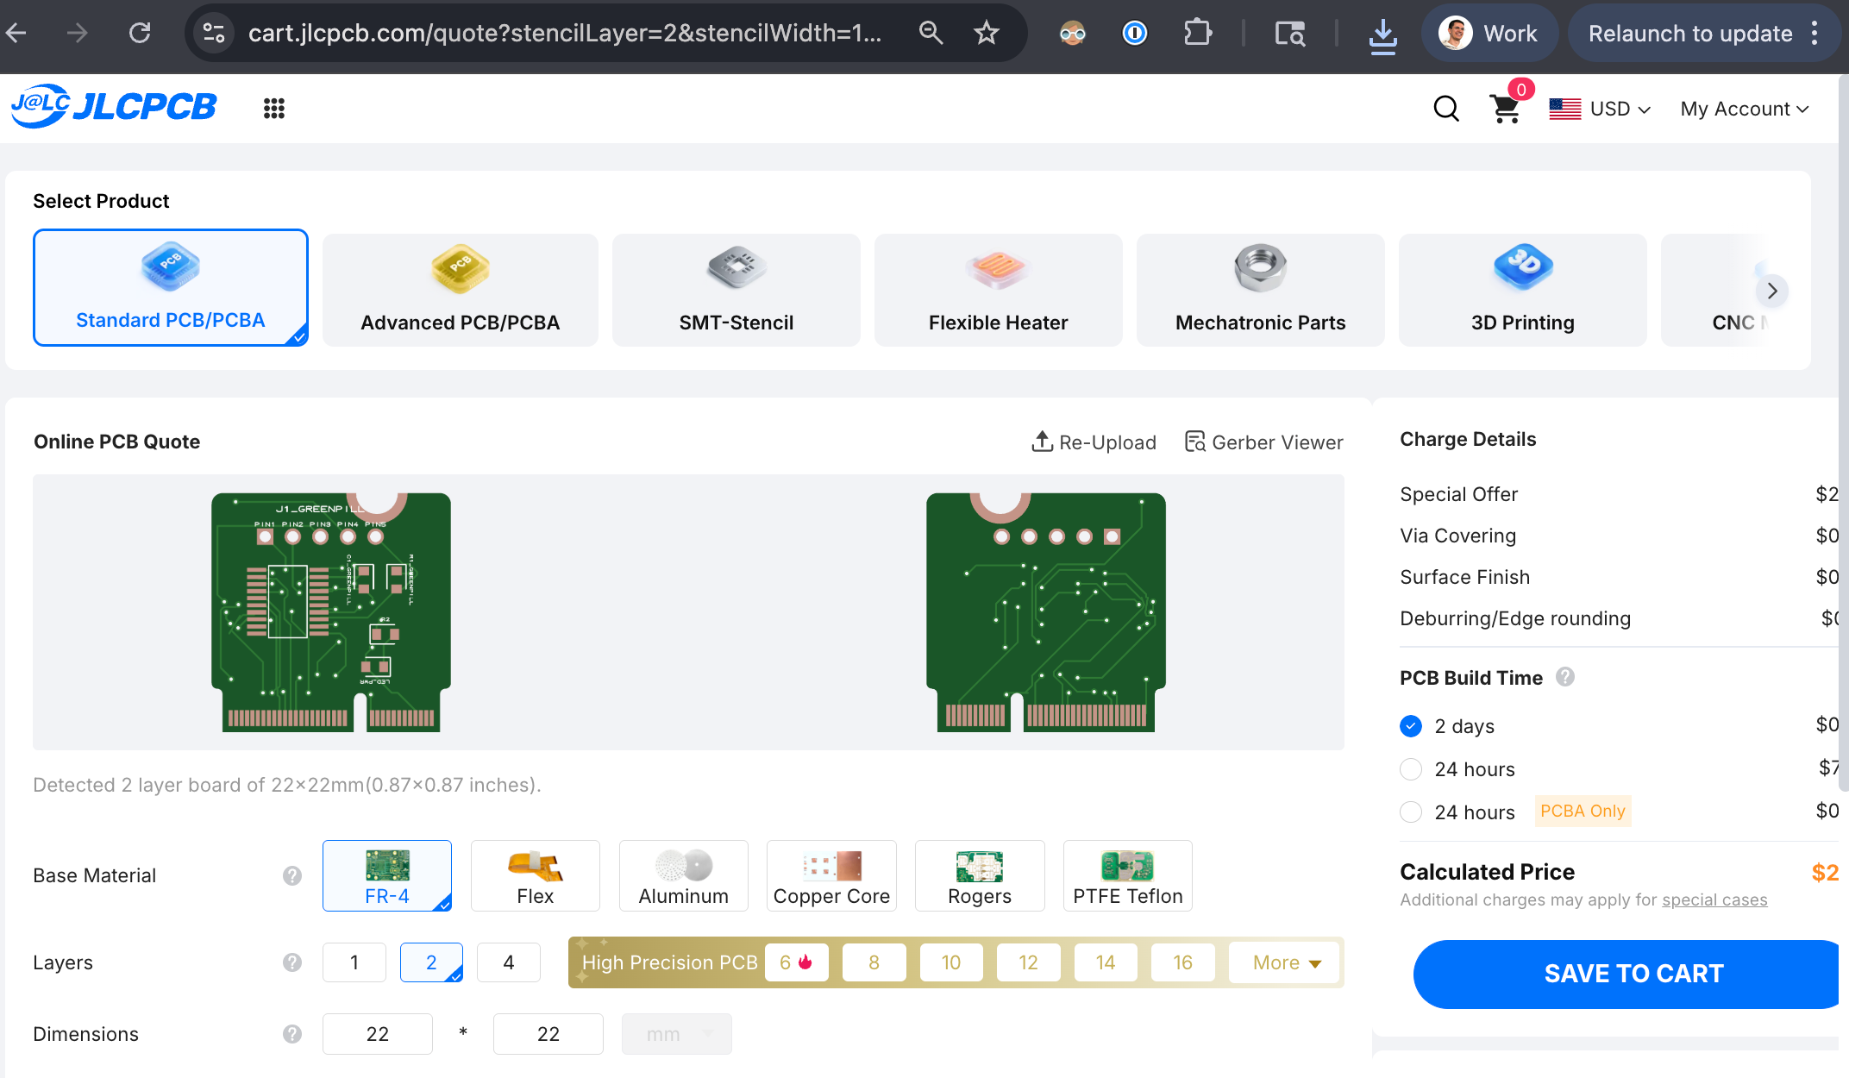Select 24 hours PCBA Only option

1411,812
